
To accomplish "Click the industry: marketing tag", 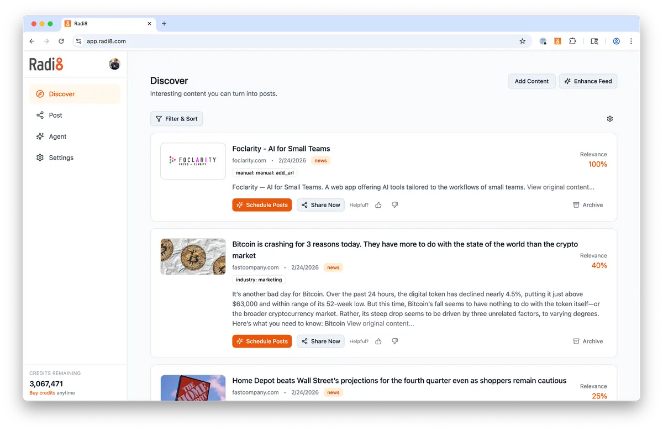I will click(259, 280).
